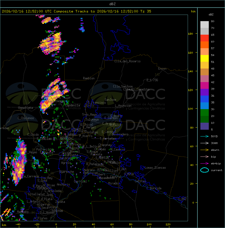Click the '50YD' legend label
225x228 pixels.
[x=214, y=136]
